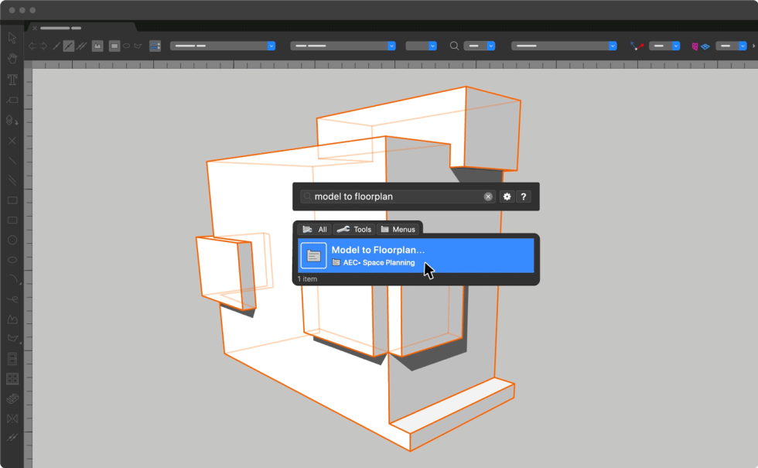The height and width of the screenshot is (468, 758).
Task: Activate the Pan hand tool
Action: point(12,58)
